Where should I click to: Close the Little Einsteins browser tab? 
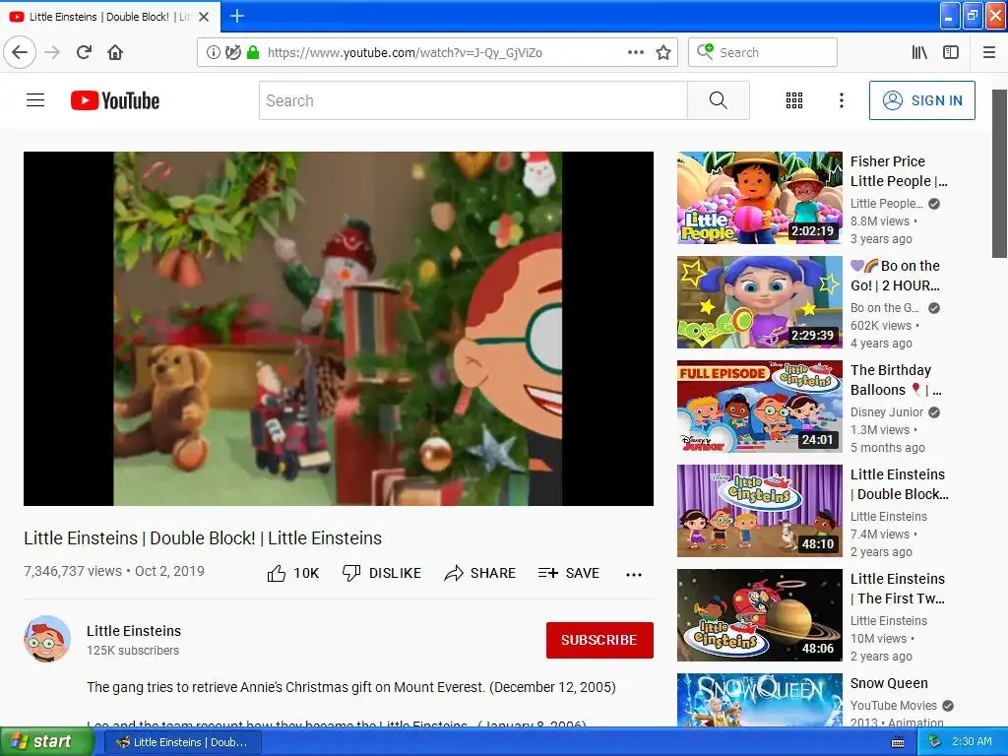(x=204, y=17)
